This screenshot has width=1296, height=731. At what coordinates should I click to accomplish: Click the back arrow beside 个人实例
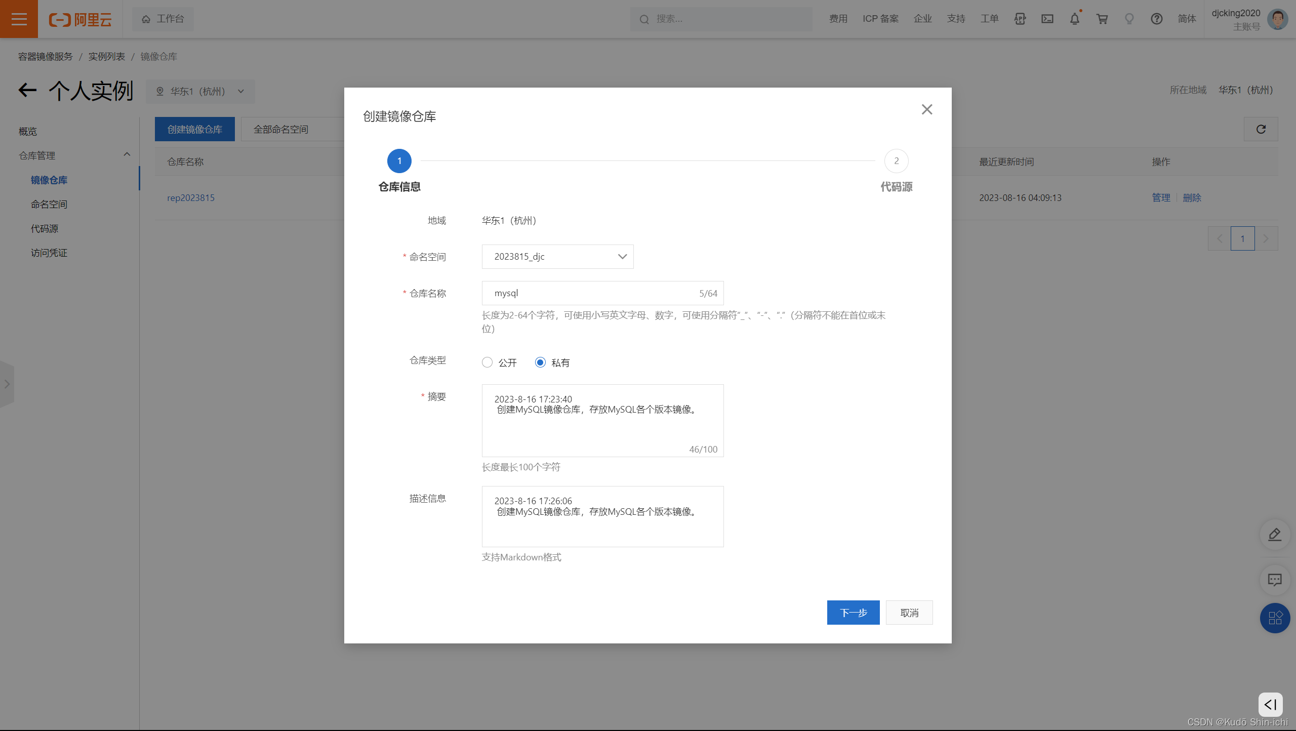[x=27, y=91]
